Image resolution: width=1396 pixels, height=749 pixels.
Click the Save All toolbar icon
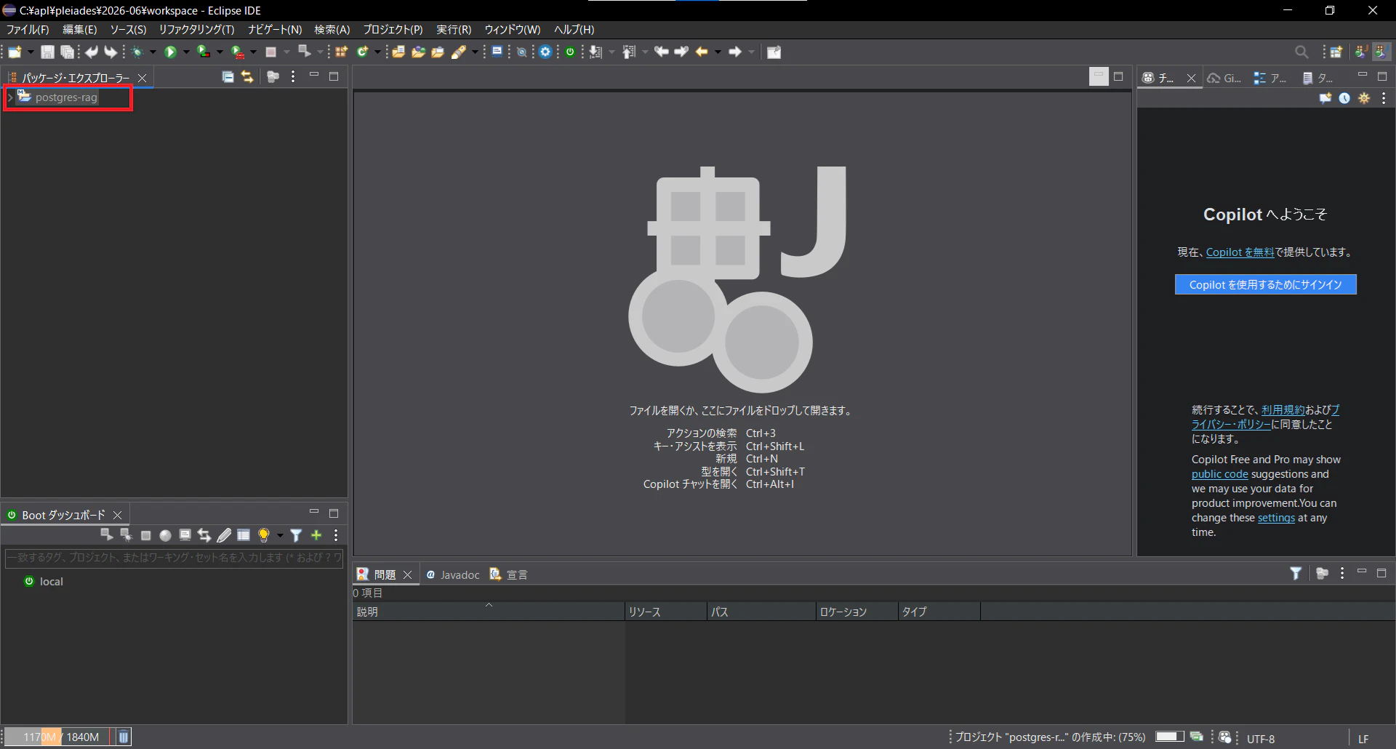[x=67, y=52]
